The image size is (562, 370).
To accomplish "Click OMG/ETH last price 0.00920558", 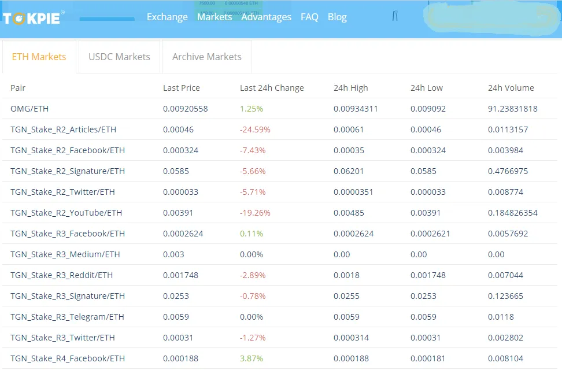I will click(x=185, y=109).
